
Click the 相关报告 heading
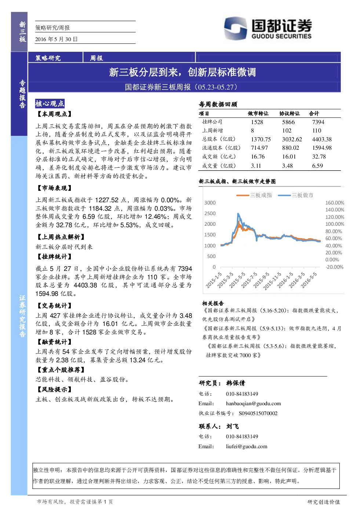click(x=213, y=303)
